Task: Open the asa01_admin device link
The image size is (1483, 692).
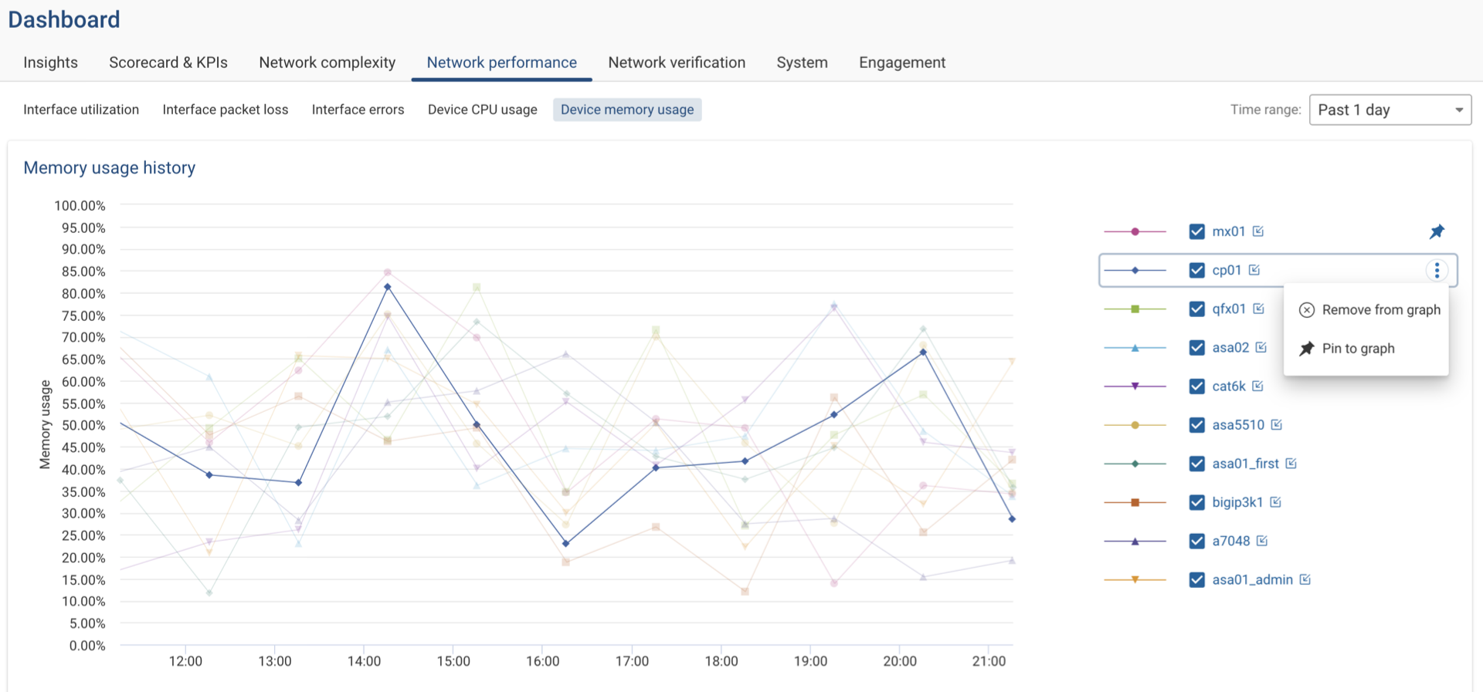Action: pos(1253,579)
